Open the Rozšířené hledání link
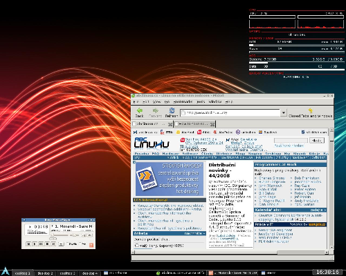Image resolution: width=346 pixels, height=276 pixels. [289, 146]
